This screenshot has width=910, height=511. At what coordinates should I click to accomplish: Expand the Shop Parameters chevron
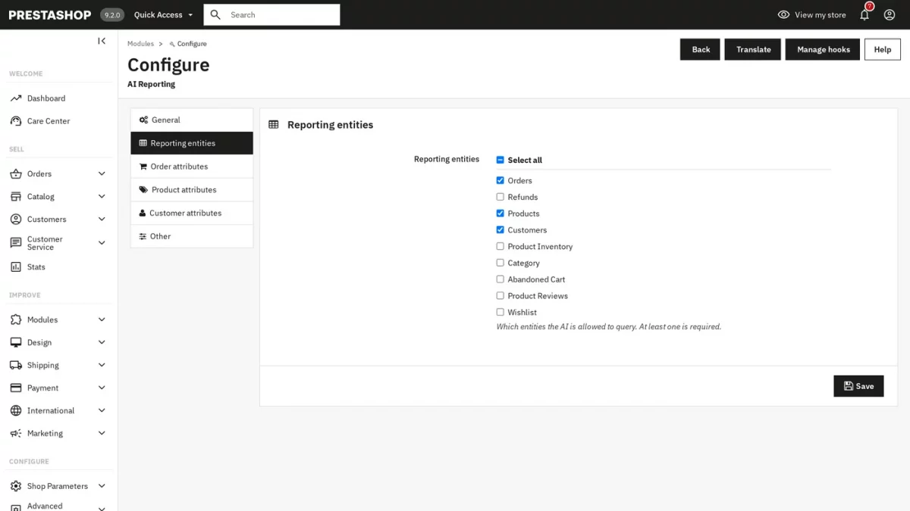pyautogui.click(x=102, y=486)
